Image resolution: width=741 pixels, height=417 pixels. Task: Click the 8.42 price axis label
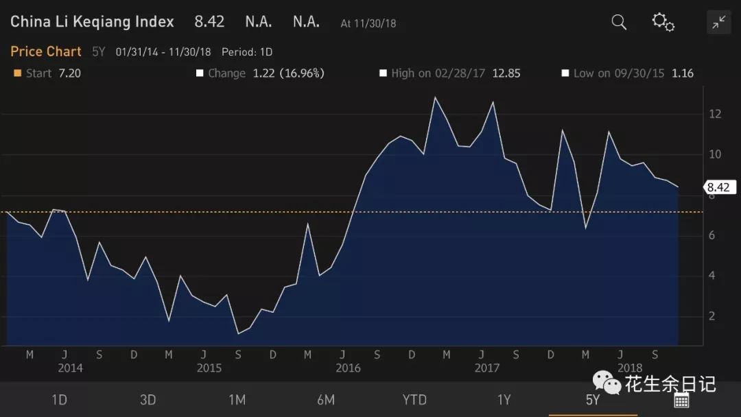(719, 187)
